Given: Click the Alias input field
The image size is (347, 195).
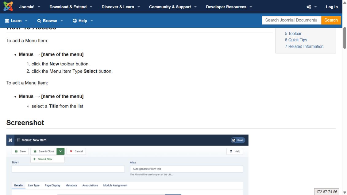Looking at the screenshot, I should click(x=187, y=169).
